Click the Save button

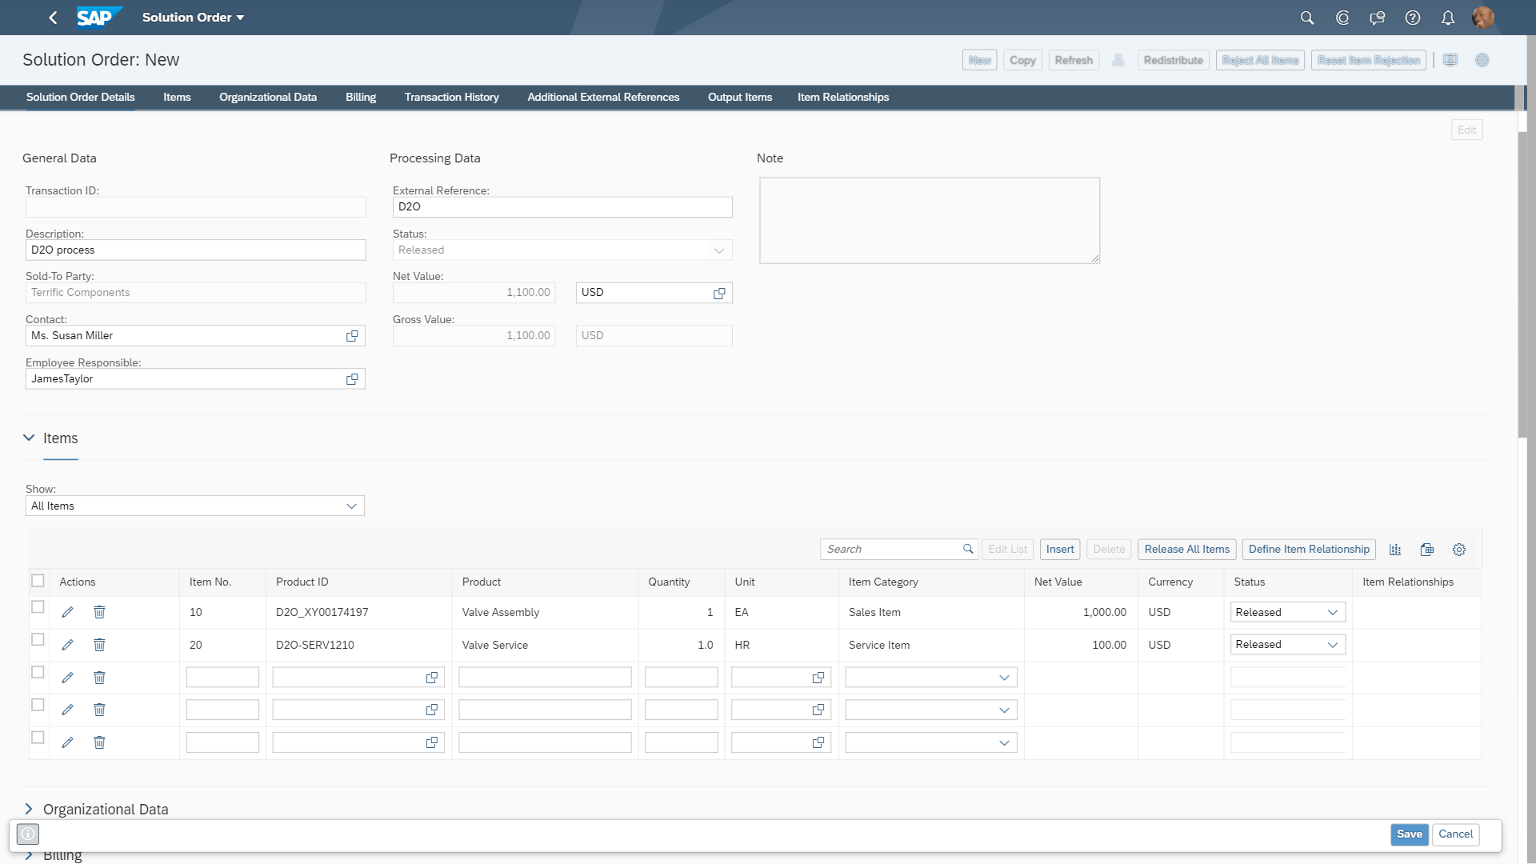(x=1409, y=834)
